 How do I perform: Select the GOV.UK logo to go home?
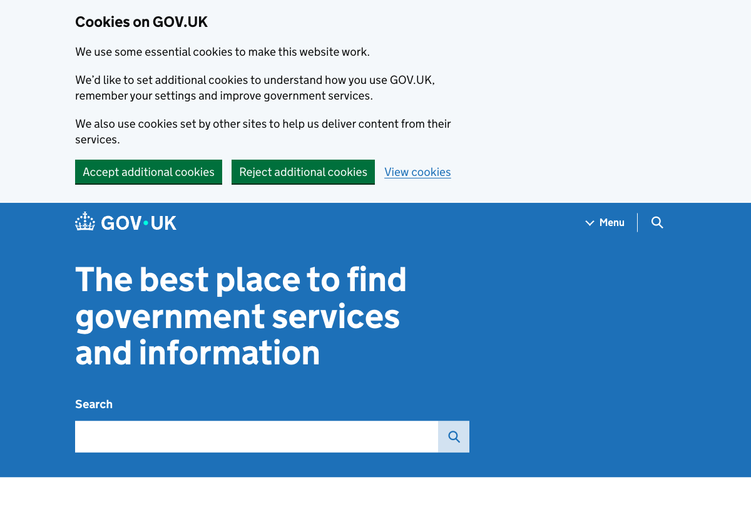pos(125,222)
